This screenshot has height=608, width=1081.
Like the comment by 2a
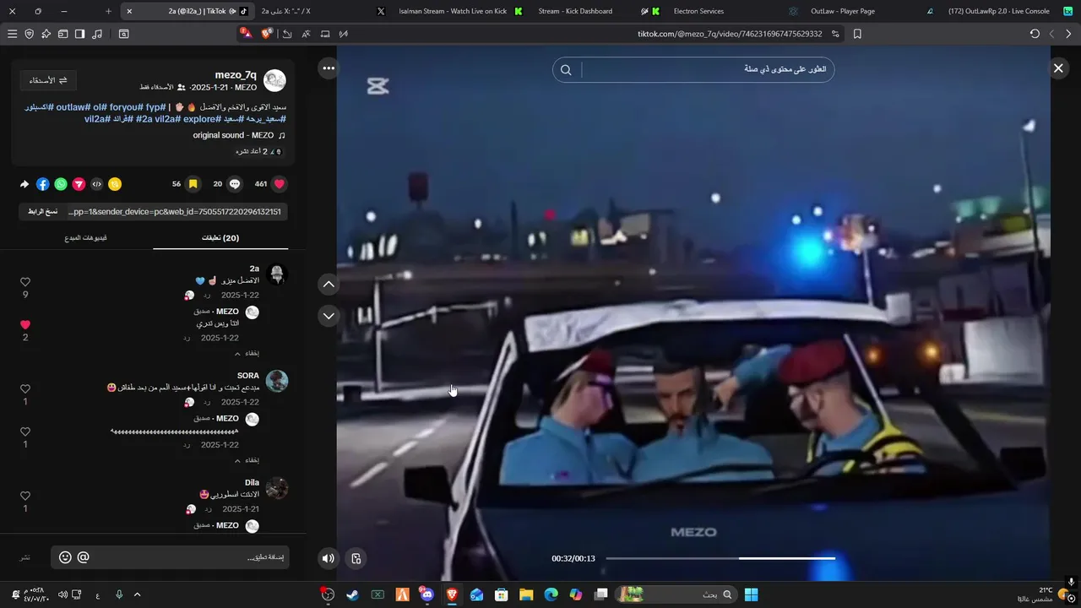[x=25, y=282]
